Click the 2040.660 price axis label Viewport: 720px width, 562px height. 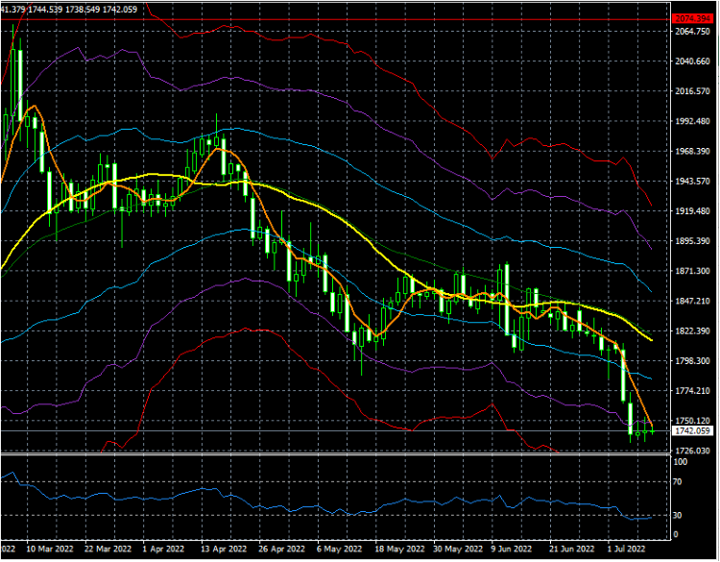point(692,61)
